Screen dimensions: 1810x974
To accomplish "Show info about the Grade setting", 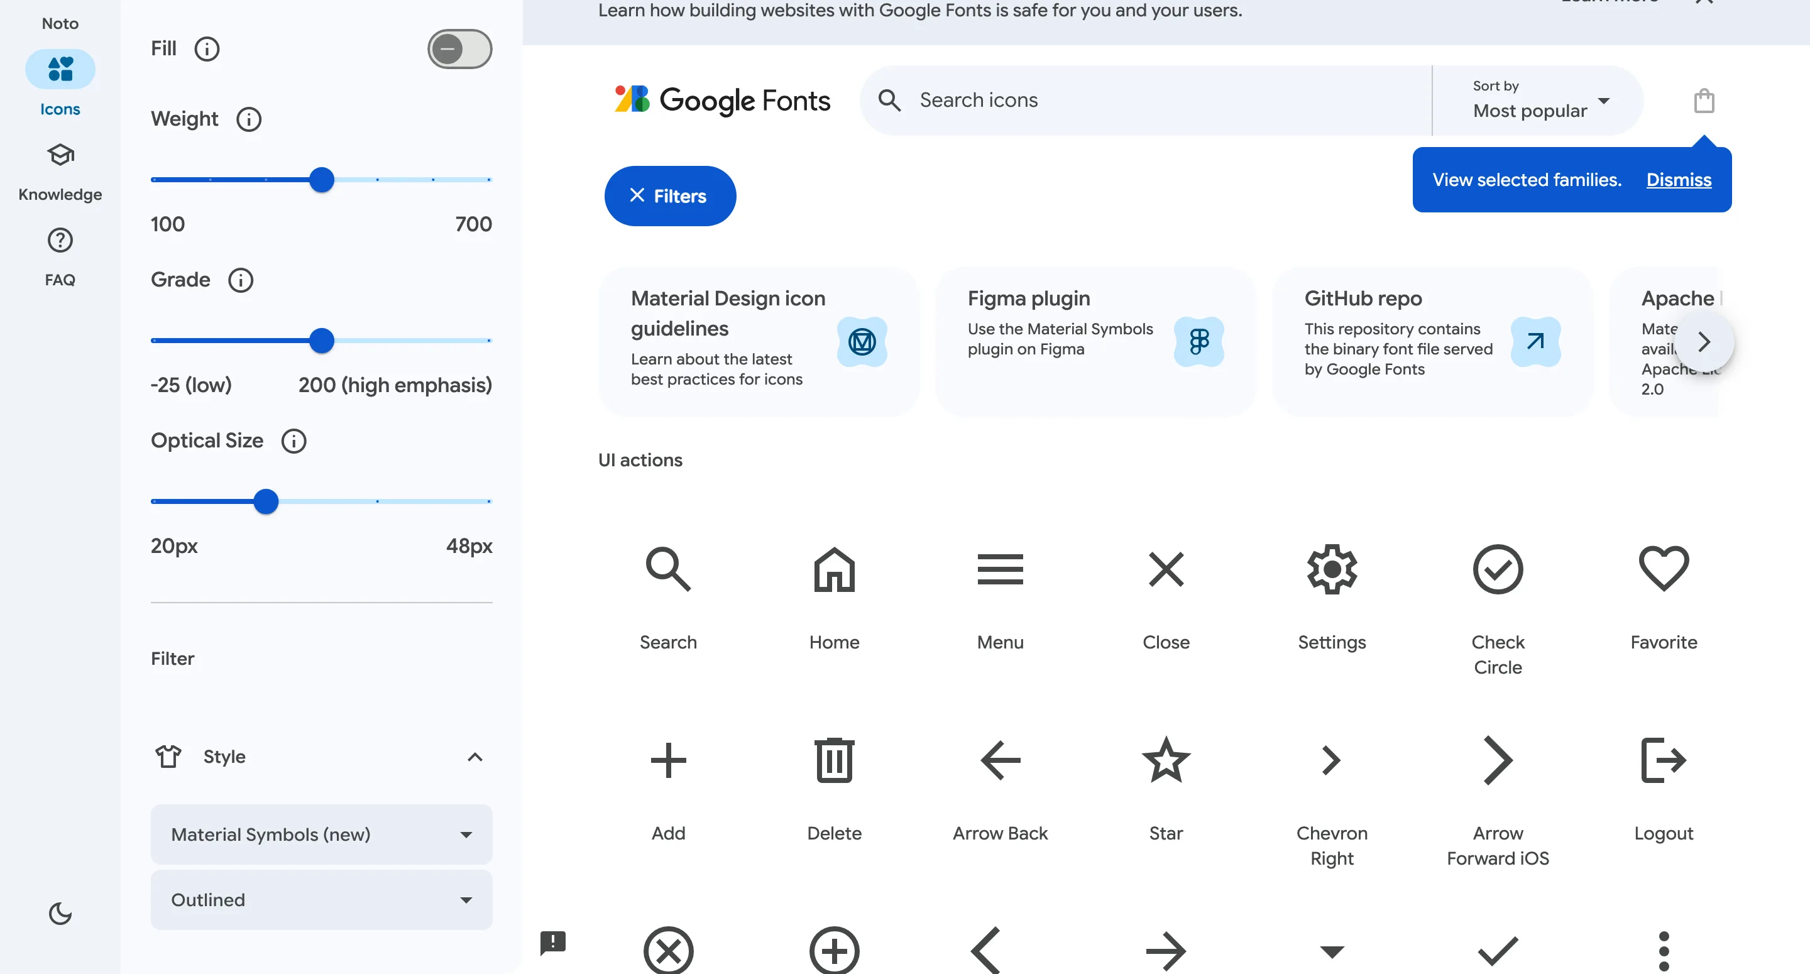I will 240,280.
